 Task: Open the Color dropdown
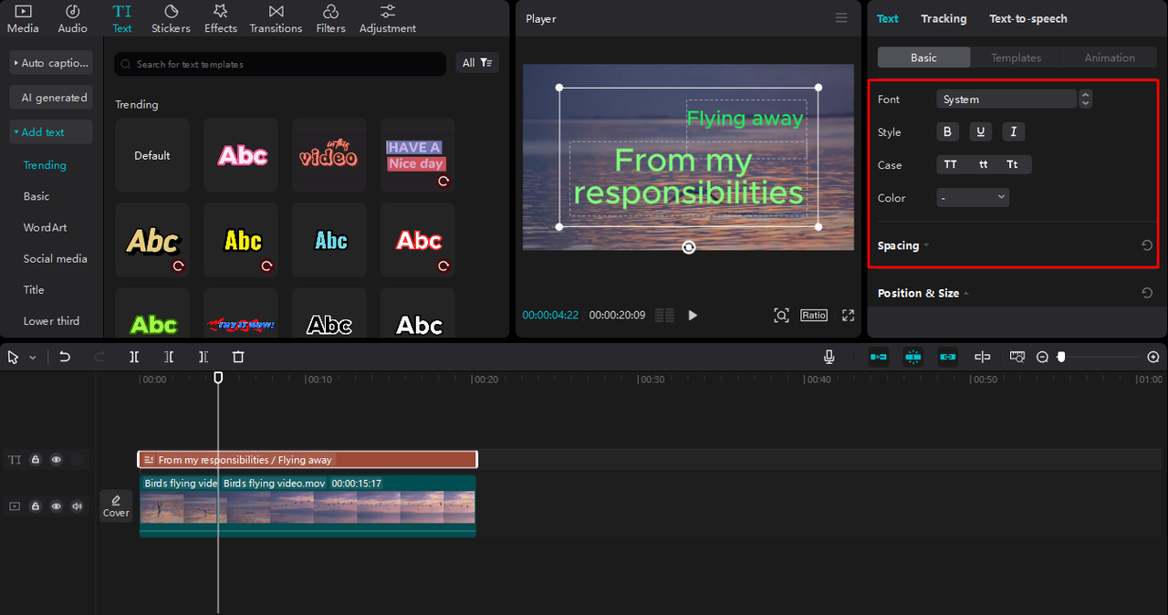tap(973, 197)
